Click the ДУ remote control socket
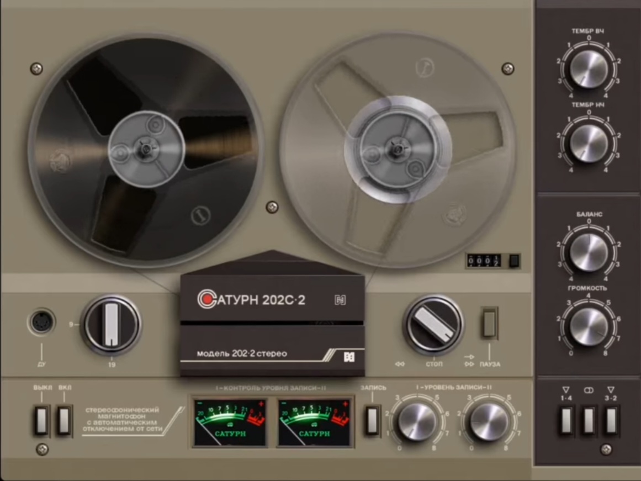 (42, 322)
